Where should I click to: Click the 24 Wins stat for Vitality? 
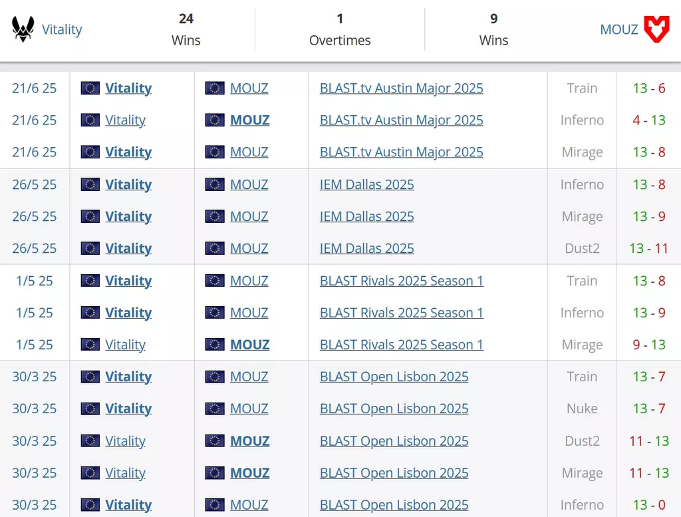(x=186, y=29)
